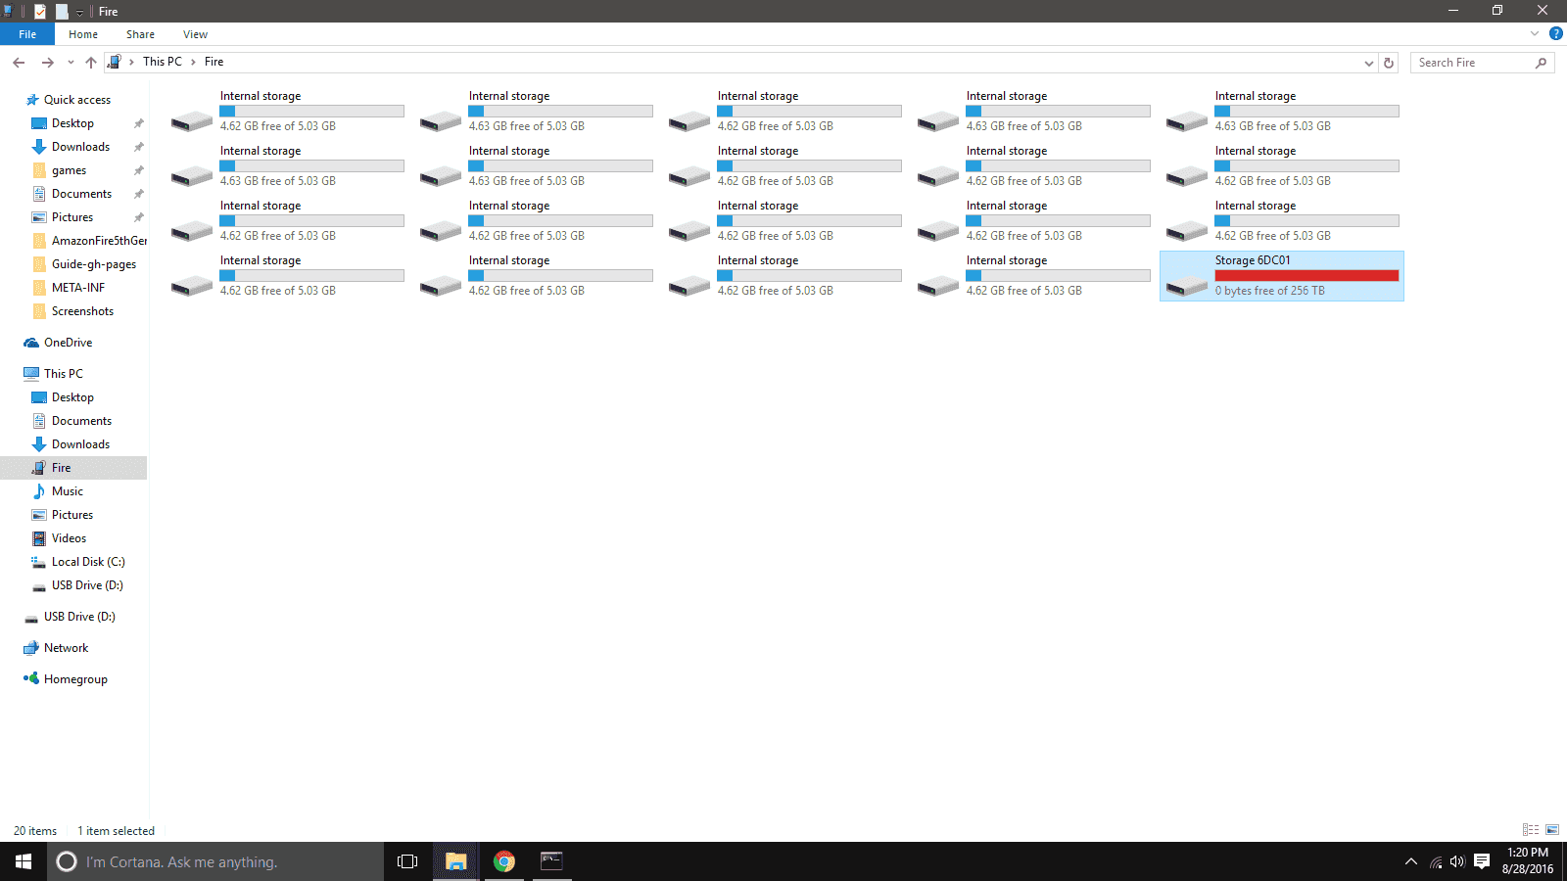The width and height of the screenshot is (1567, 881).
Task: Open Desktop under This PC
Action: pos(72,397)
